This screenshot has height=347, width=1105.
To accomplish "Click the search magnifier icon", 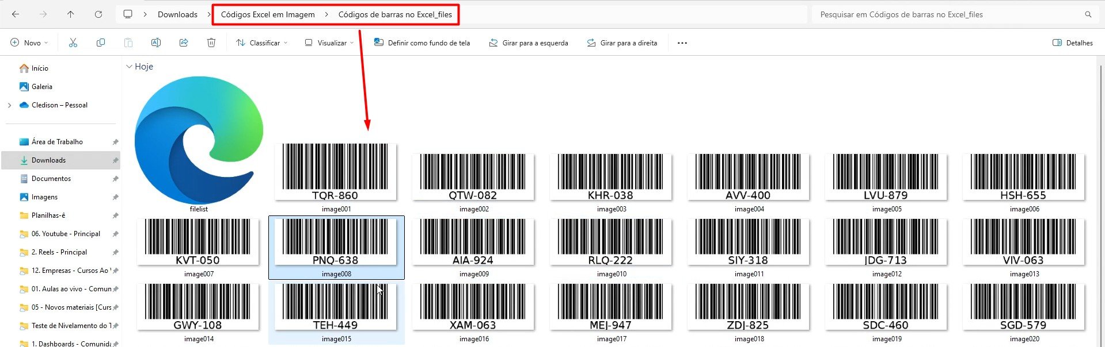I will [1088, 14].
